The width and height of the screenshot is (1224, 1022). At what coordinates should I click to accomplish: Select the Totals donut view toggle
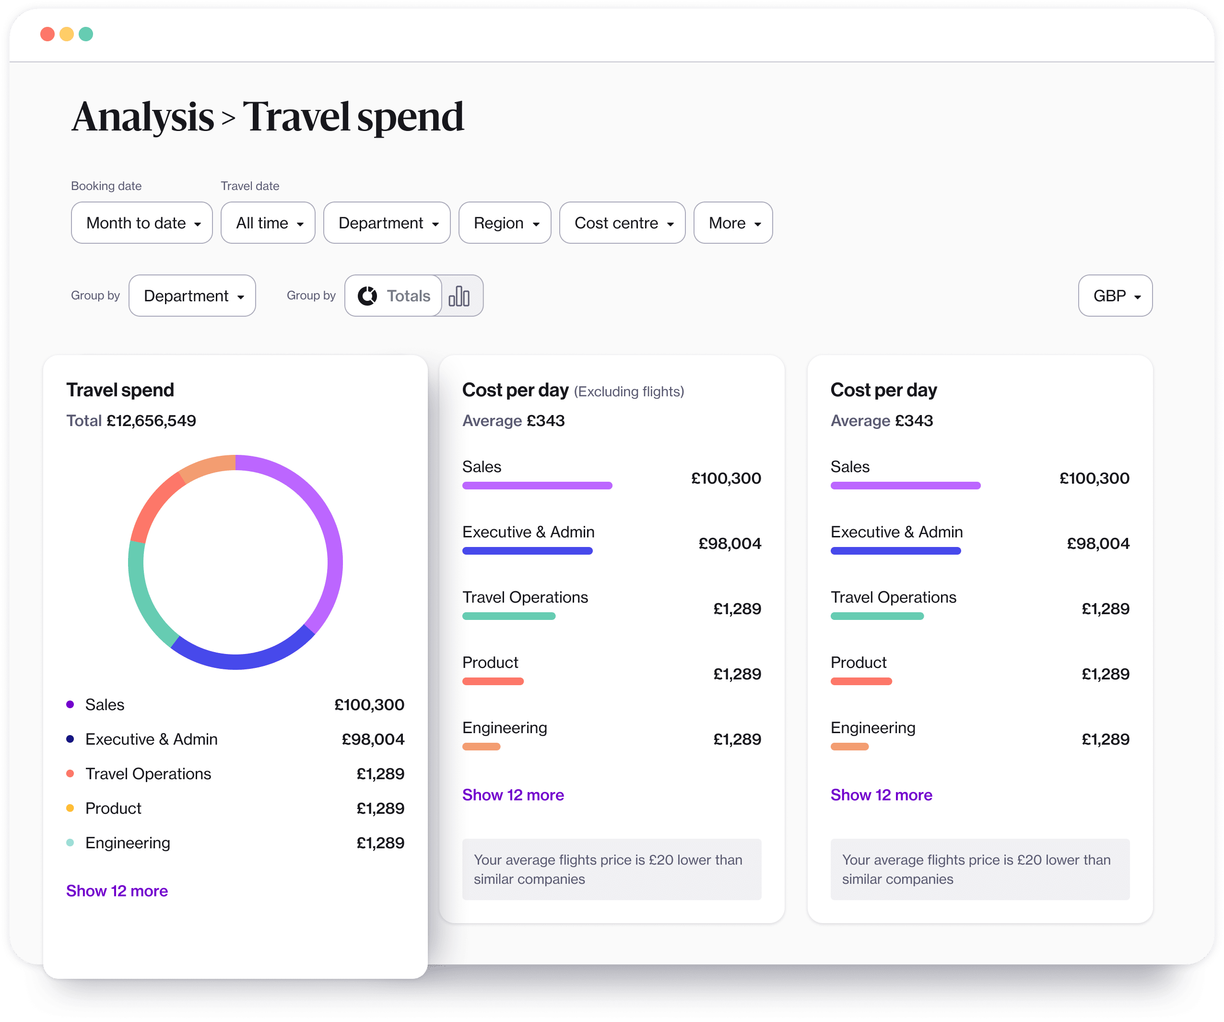click(395, 296)
